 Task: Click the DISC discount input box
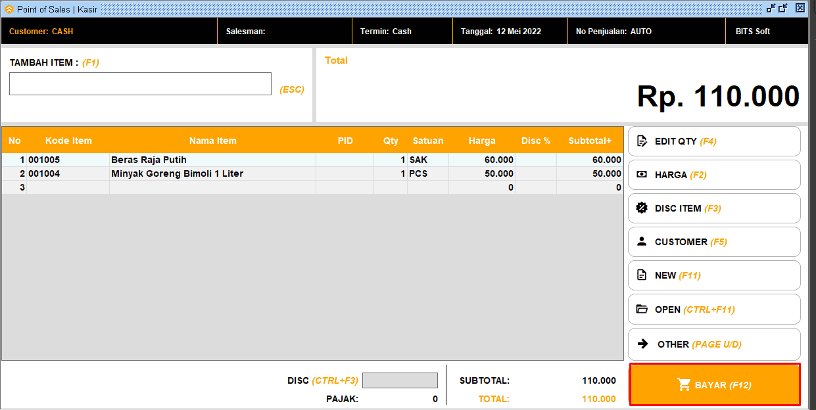[x=400, y=380]
